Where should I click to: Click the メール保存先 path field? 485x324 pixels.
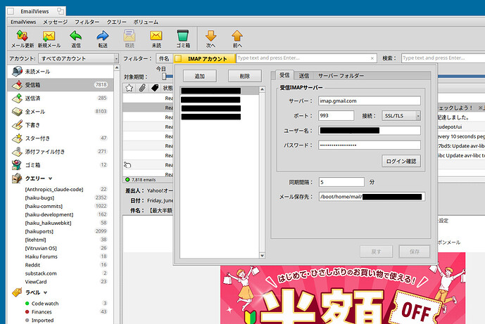point(372,197)
